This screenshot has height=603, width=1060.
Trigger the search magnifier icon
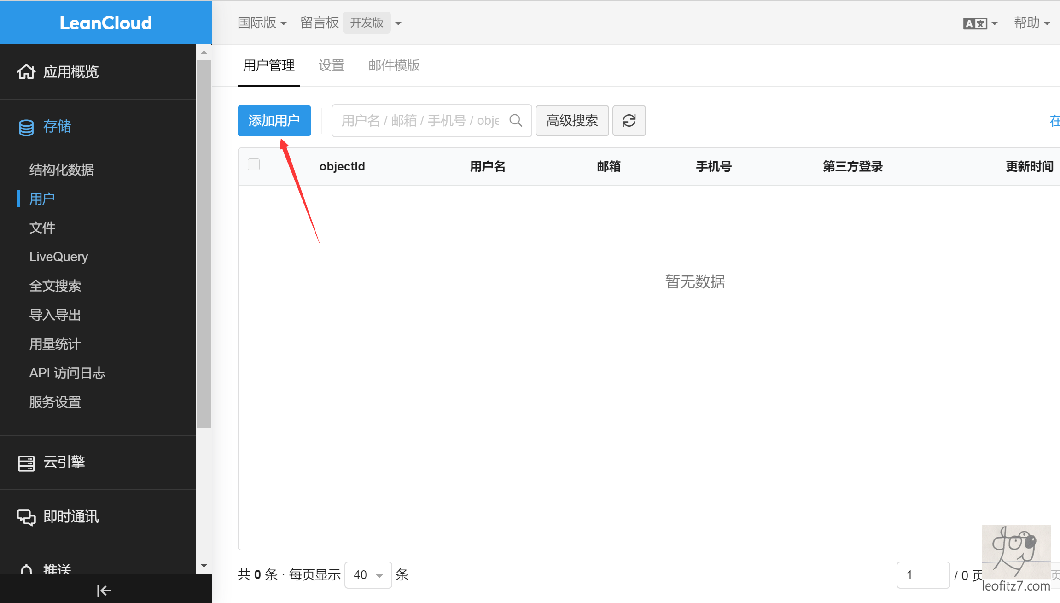[x=516, y=120]
